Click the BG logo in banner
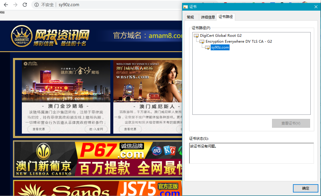The height and width of the screenshot is (196, 321). click(157, 151)
